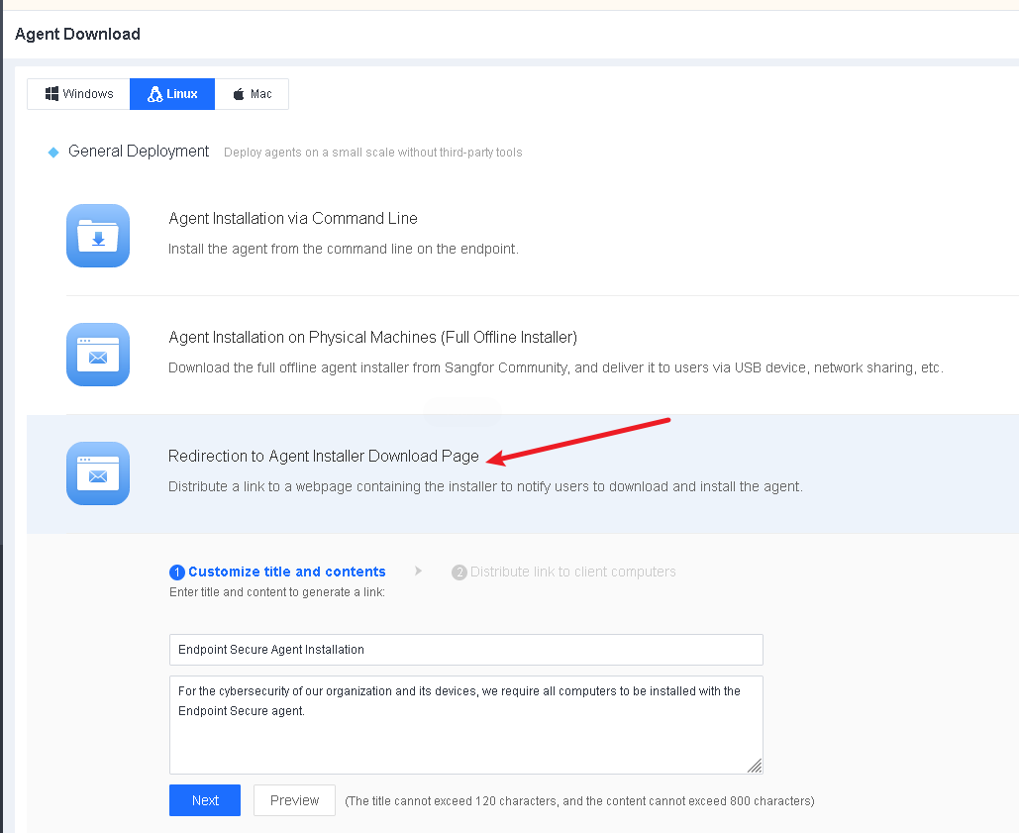Click the arrow chevron between the two steps
Viewport: 1019px width, 833px height.
pos(419,572)
